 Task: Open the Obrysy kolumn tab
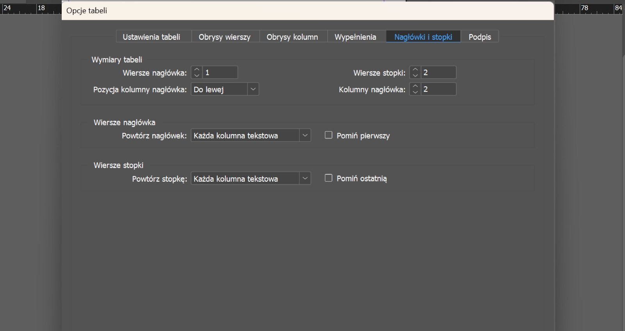coord(292,37)
